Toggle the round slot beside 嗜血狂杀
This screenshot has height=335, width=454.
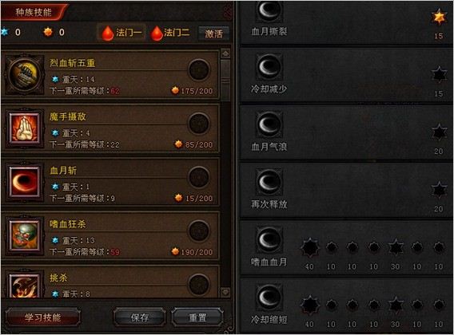click(x=199, y=231)
